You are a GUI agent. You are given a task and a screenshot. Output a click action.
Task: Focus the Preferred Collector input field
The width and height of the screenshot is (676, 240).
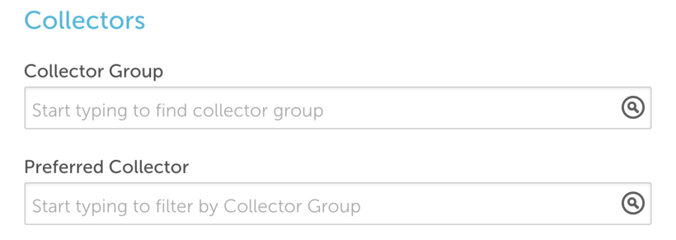(337, 203)
